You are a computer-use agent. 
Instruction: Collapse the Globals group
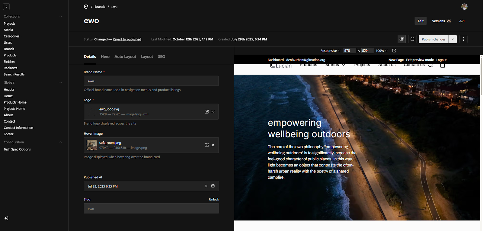point(61,82)
